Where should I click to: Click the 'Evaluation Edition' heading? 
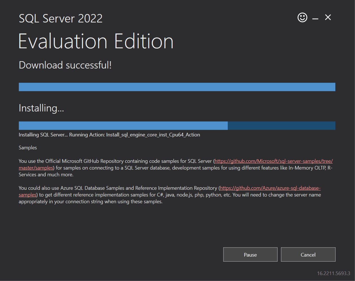click(x=96, y=42)
